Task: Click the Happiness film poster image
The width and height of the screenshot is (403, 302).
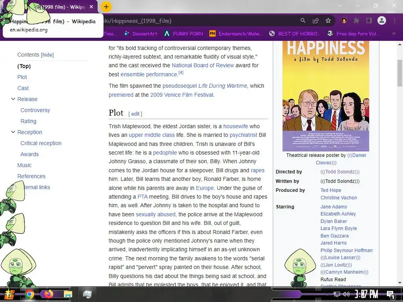Action: [x=325, y=96]
